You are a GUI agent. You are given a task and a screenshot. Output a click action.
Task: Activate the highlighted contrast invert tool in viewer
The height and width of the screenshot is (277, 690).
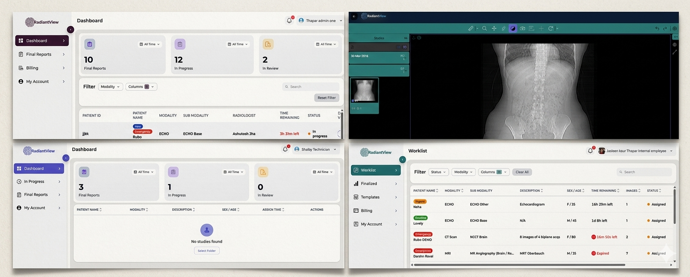coord(513,28)
